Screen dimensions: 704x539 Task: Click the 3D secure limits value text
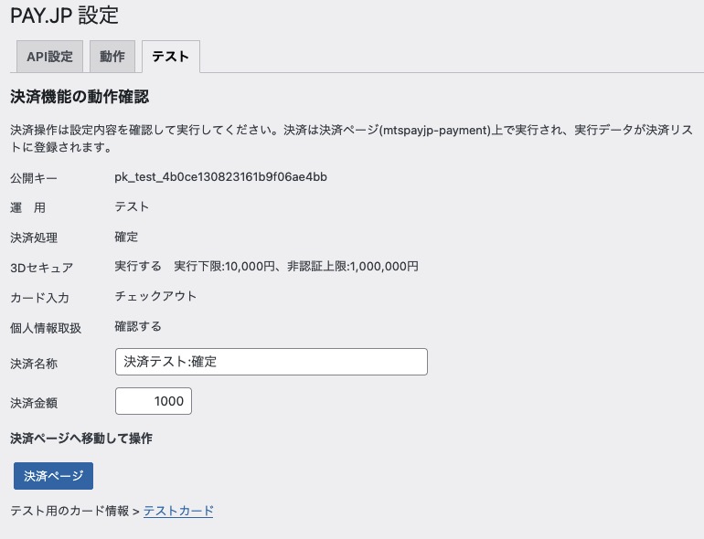point(266,267)
